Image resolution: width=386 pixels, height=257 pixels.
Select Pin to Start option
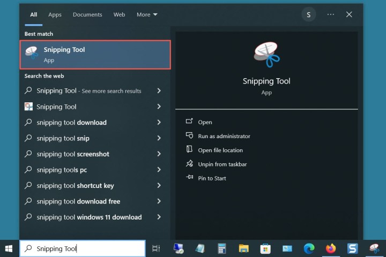tap(212, 178)
